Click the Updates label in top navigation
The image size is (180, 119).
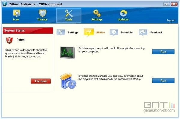(x=123, y=19)
